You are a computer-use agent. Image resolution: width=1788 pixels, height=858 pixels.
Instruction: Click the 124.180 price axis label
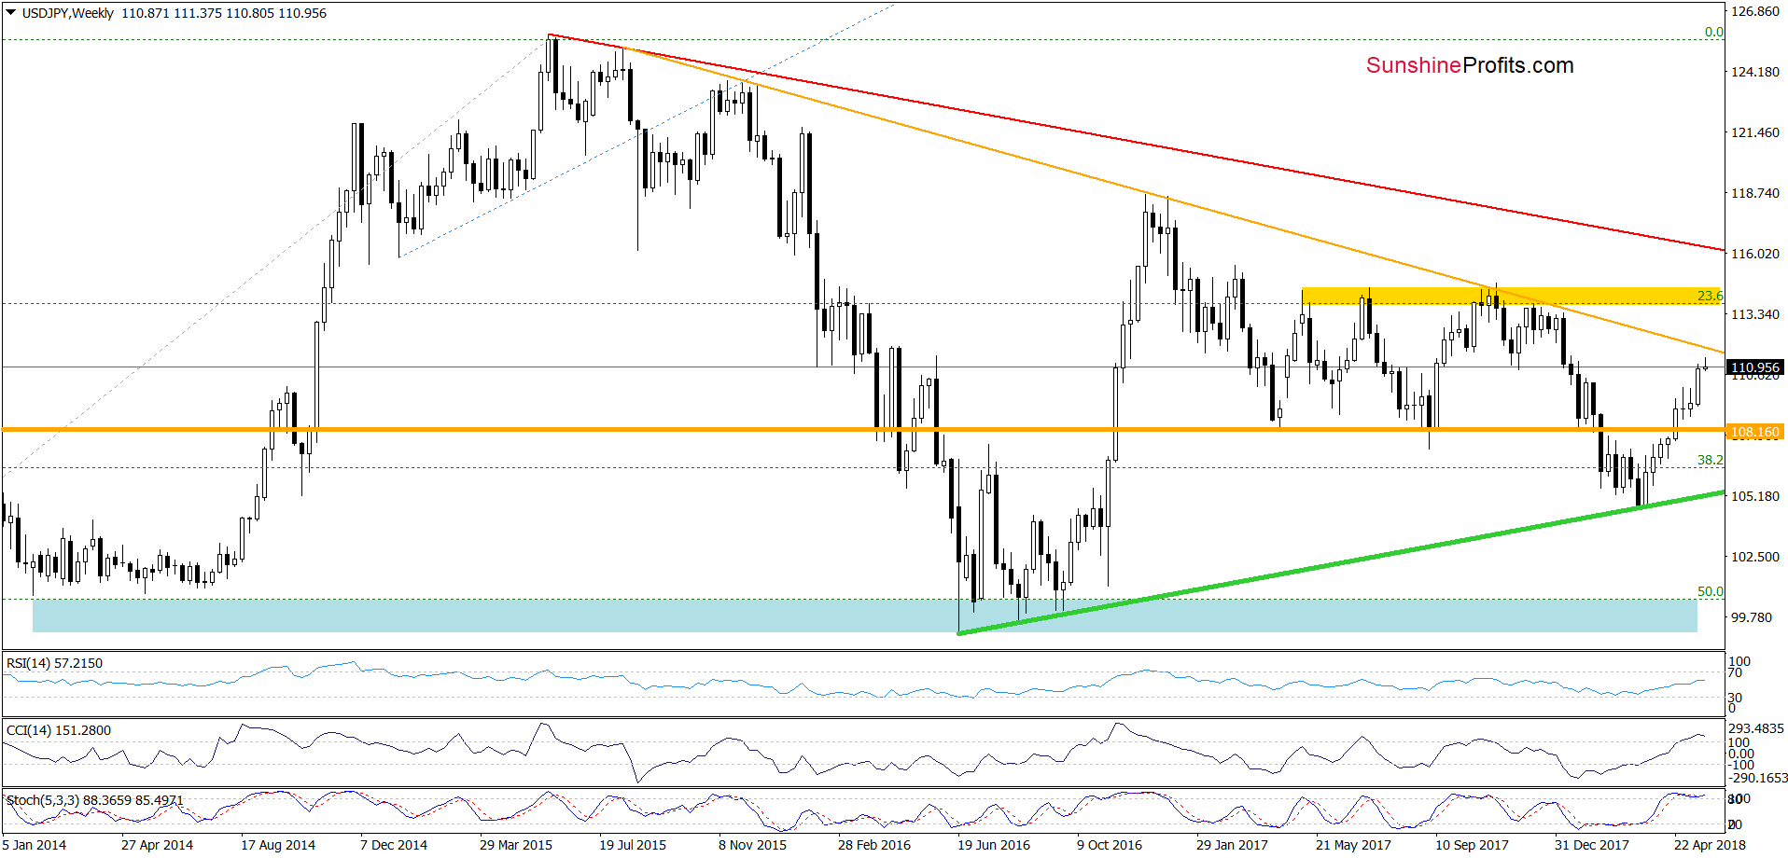[1755, 72]
